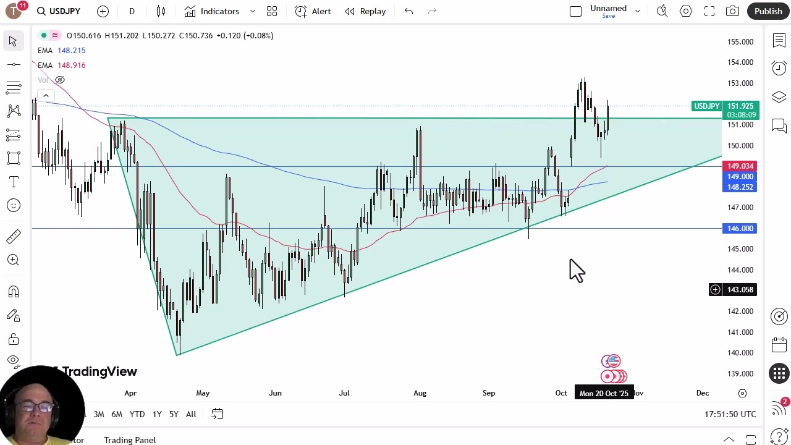Open the Unnamed layout dropdown
Viewport: 791px width, 445px height.
(638, 11)
